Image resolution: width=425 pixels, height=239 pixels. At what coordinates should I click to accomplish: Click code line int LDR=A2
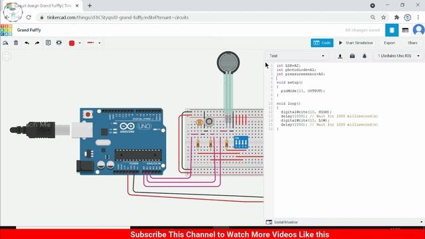(289, 66)
